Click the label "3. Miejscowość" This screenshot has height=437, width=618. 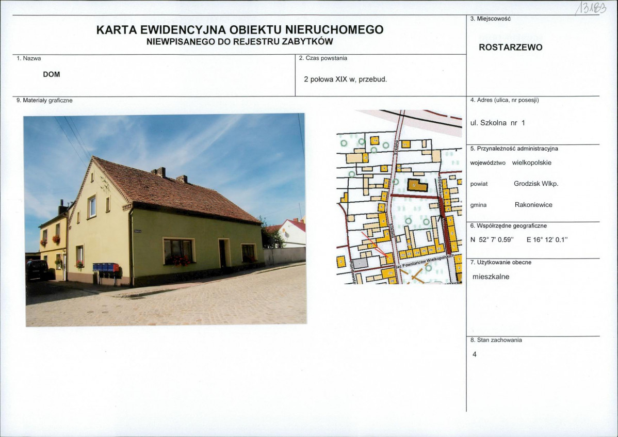pos(490,19)
